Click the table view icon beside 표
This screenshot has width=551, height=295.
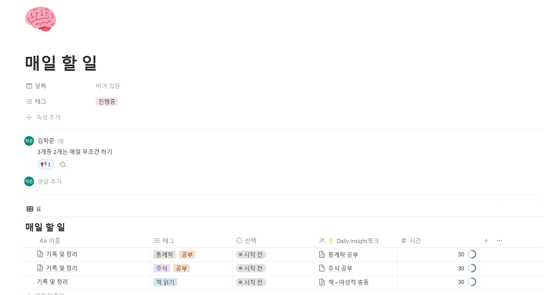pyautogui.click(x=30, y=209)
